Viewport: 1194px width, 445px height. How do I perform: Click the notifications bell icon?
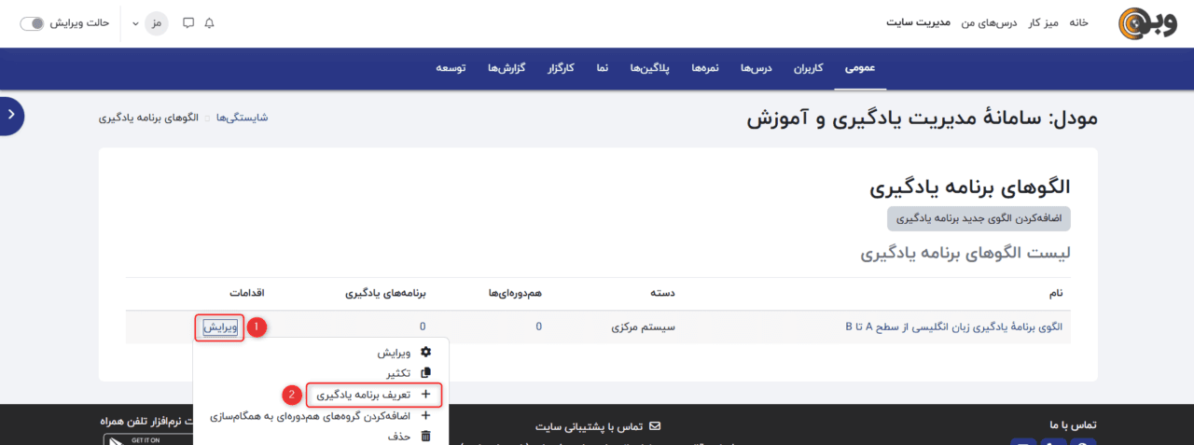pyautogui.click(x=209, y=22)
